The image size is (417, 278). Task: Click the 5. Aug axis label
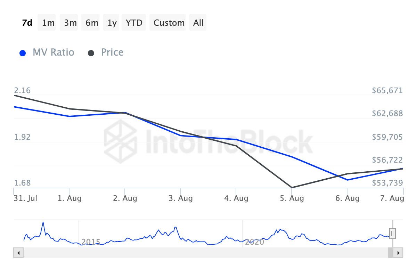coord(292,198)
